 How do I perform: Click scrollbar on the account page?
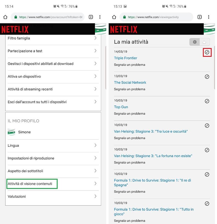106,68
